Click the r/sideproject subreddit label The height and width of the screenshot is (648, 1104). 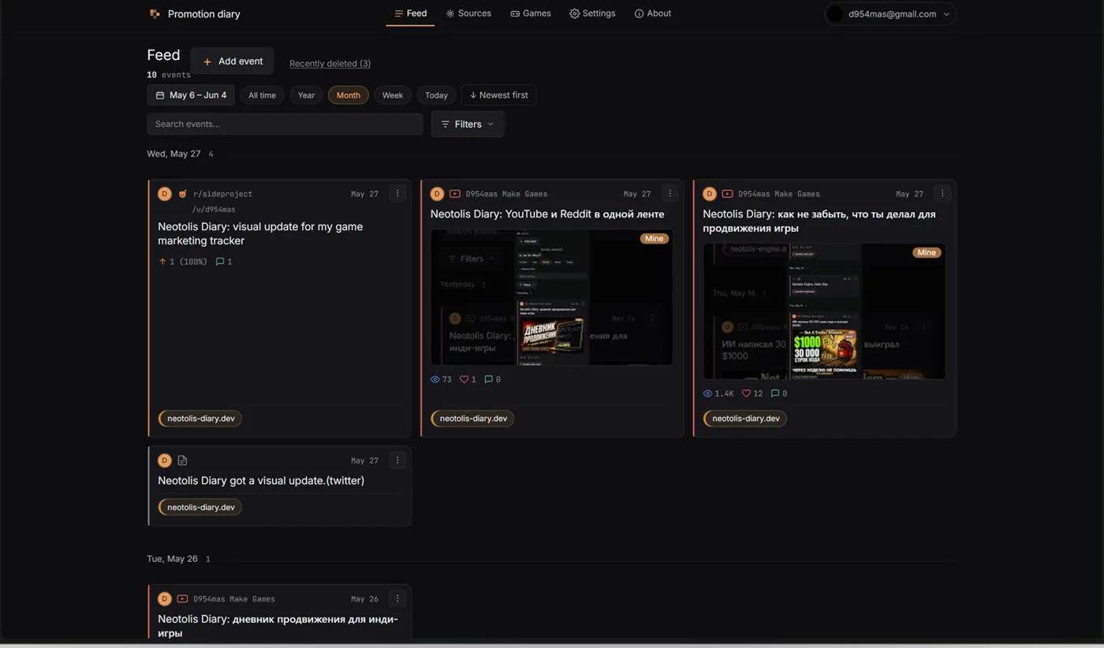tap(222, 194)
